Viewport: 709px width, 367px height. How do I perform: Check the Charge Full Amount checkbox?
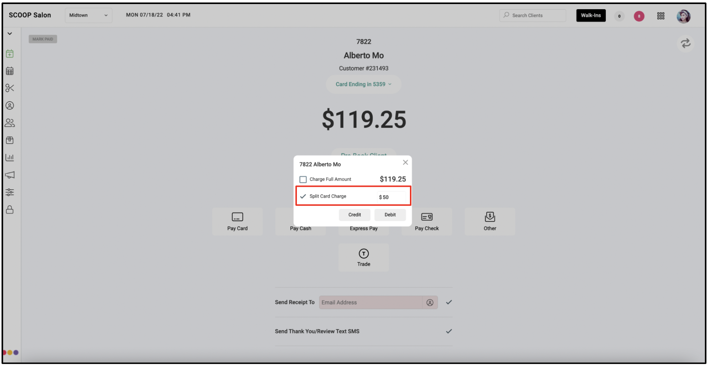click(303, 179)
